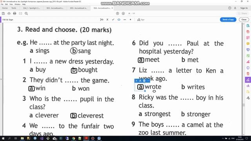This screenshot has width=251, height=141.
Task: Click the magnifier Find text icon
Action: [x=26, y=13]
